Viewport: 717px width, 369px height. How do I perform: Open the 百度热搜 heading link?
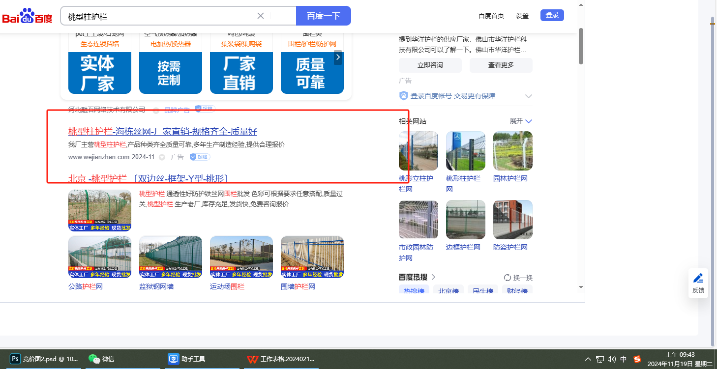click(x=417, y=277)
